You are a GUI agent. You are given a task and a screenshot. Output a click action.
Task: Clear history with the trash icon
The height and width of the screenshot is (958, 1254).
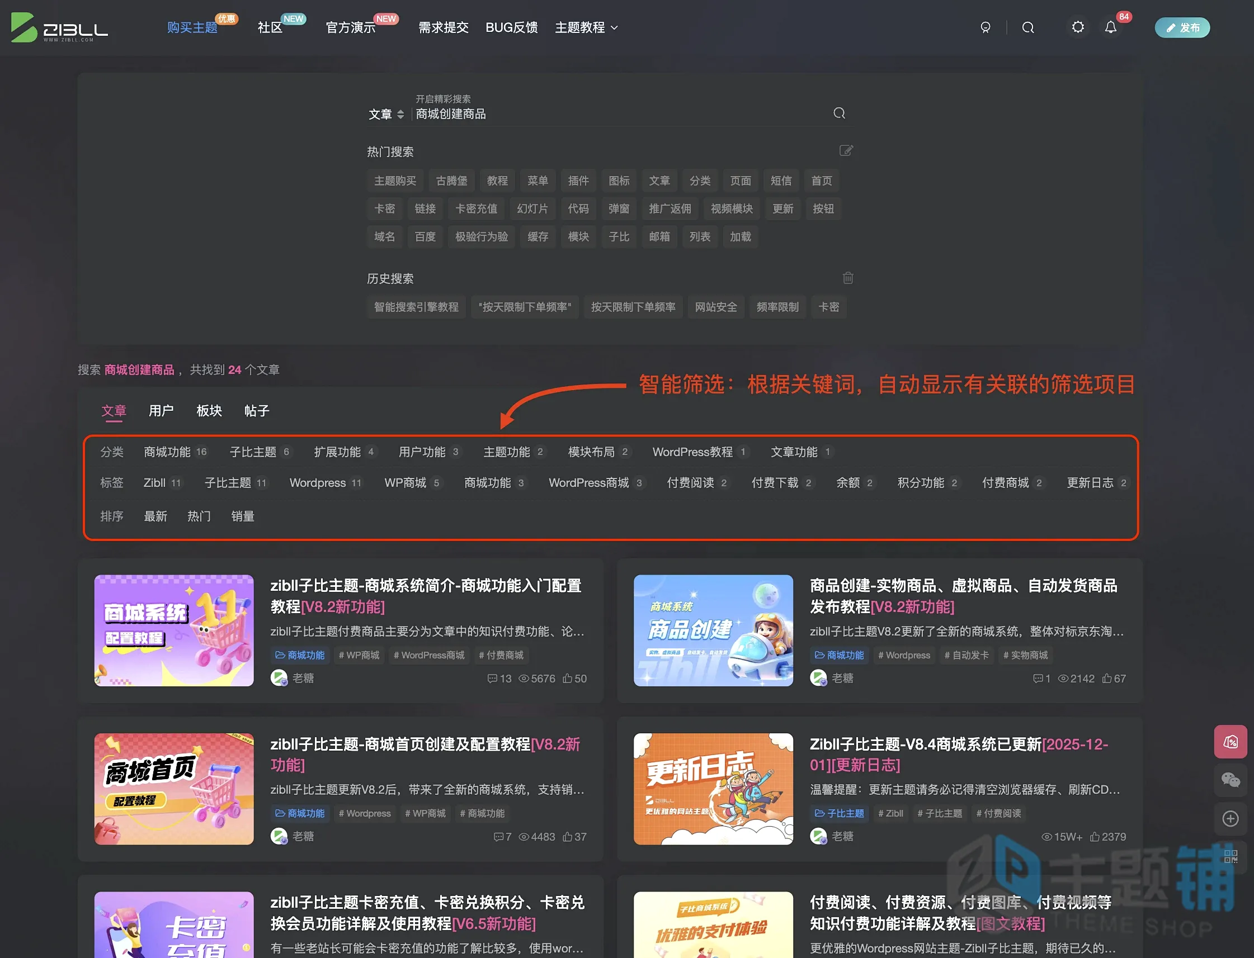pos(848,278)
